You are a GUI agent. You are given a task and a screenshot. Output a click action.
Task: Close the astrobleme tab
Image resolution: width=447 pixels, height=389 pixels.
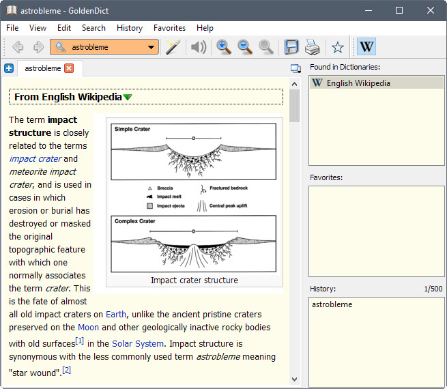(x=69, y=68)
